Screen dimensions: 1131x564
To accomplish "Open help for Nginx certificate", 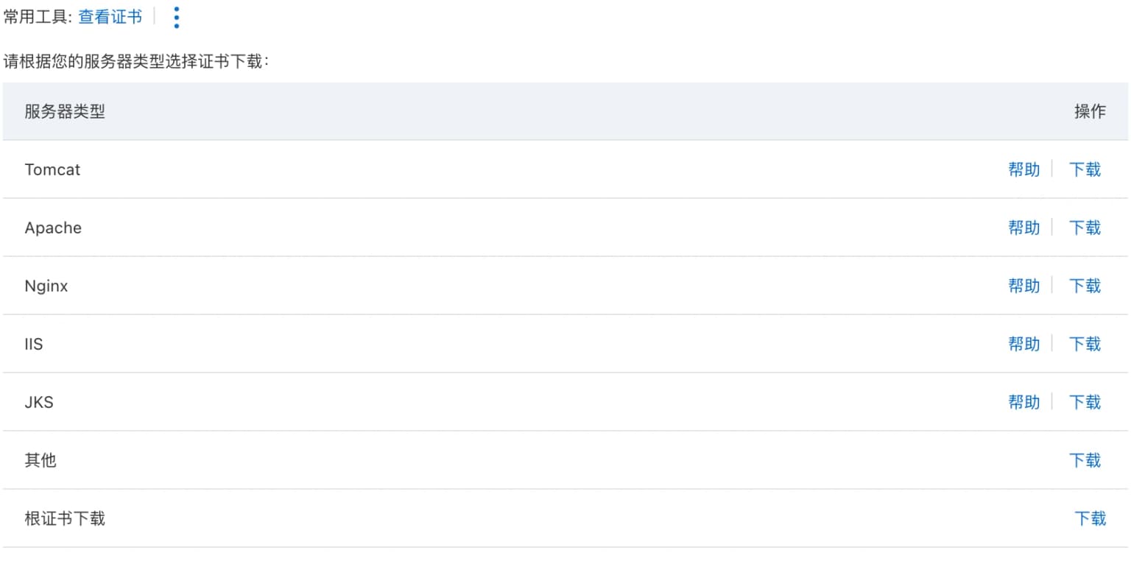I will tap(1023, 286).
